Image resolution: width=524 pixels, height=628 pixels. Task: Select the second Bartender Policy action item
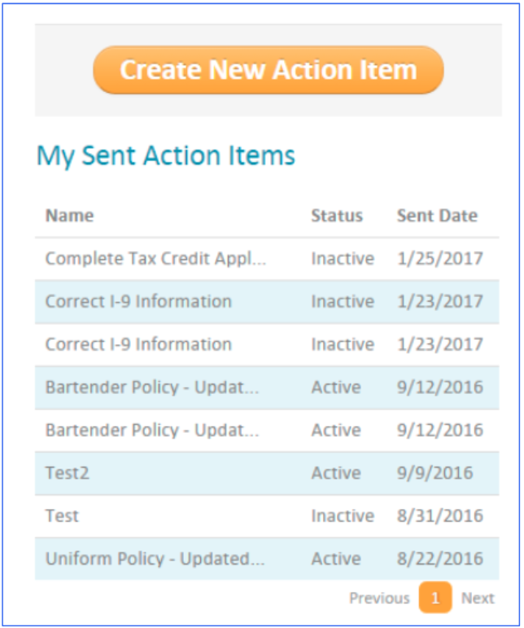[152, 430]
